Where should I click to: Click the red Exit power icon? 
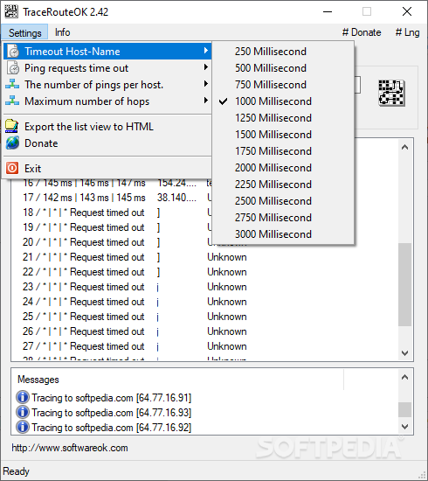[12, 168]
